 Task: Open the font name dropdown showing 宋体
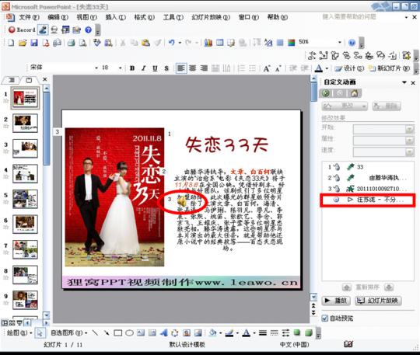96,68
